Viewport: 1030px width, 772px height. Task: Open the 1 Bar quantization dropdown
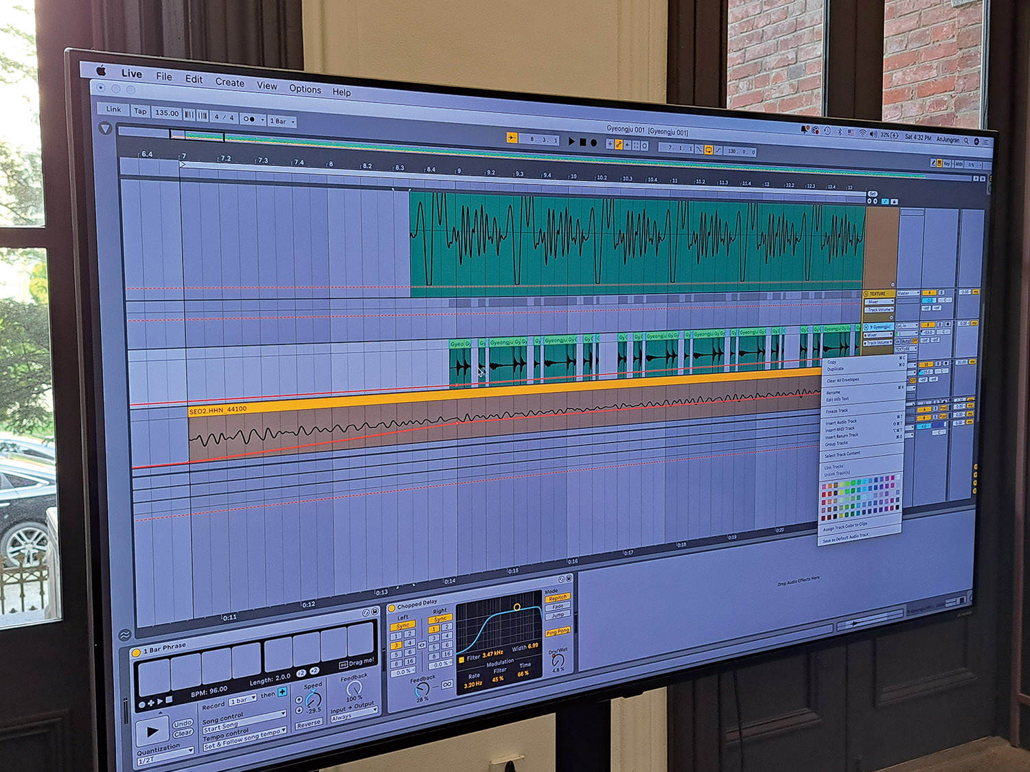pyautogui.click(x=282, y=121)
